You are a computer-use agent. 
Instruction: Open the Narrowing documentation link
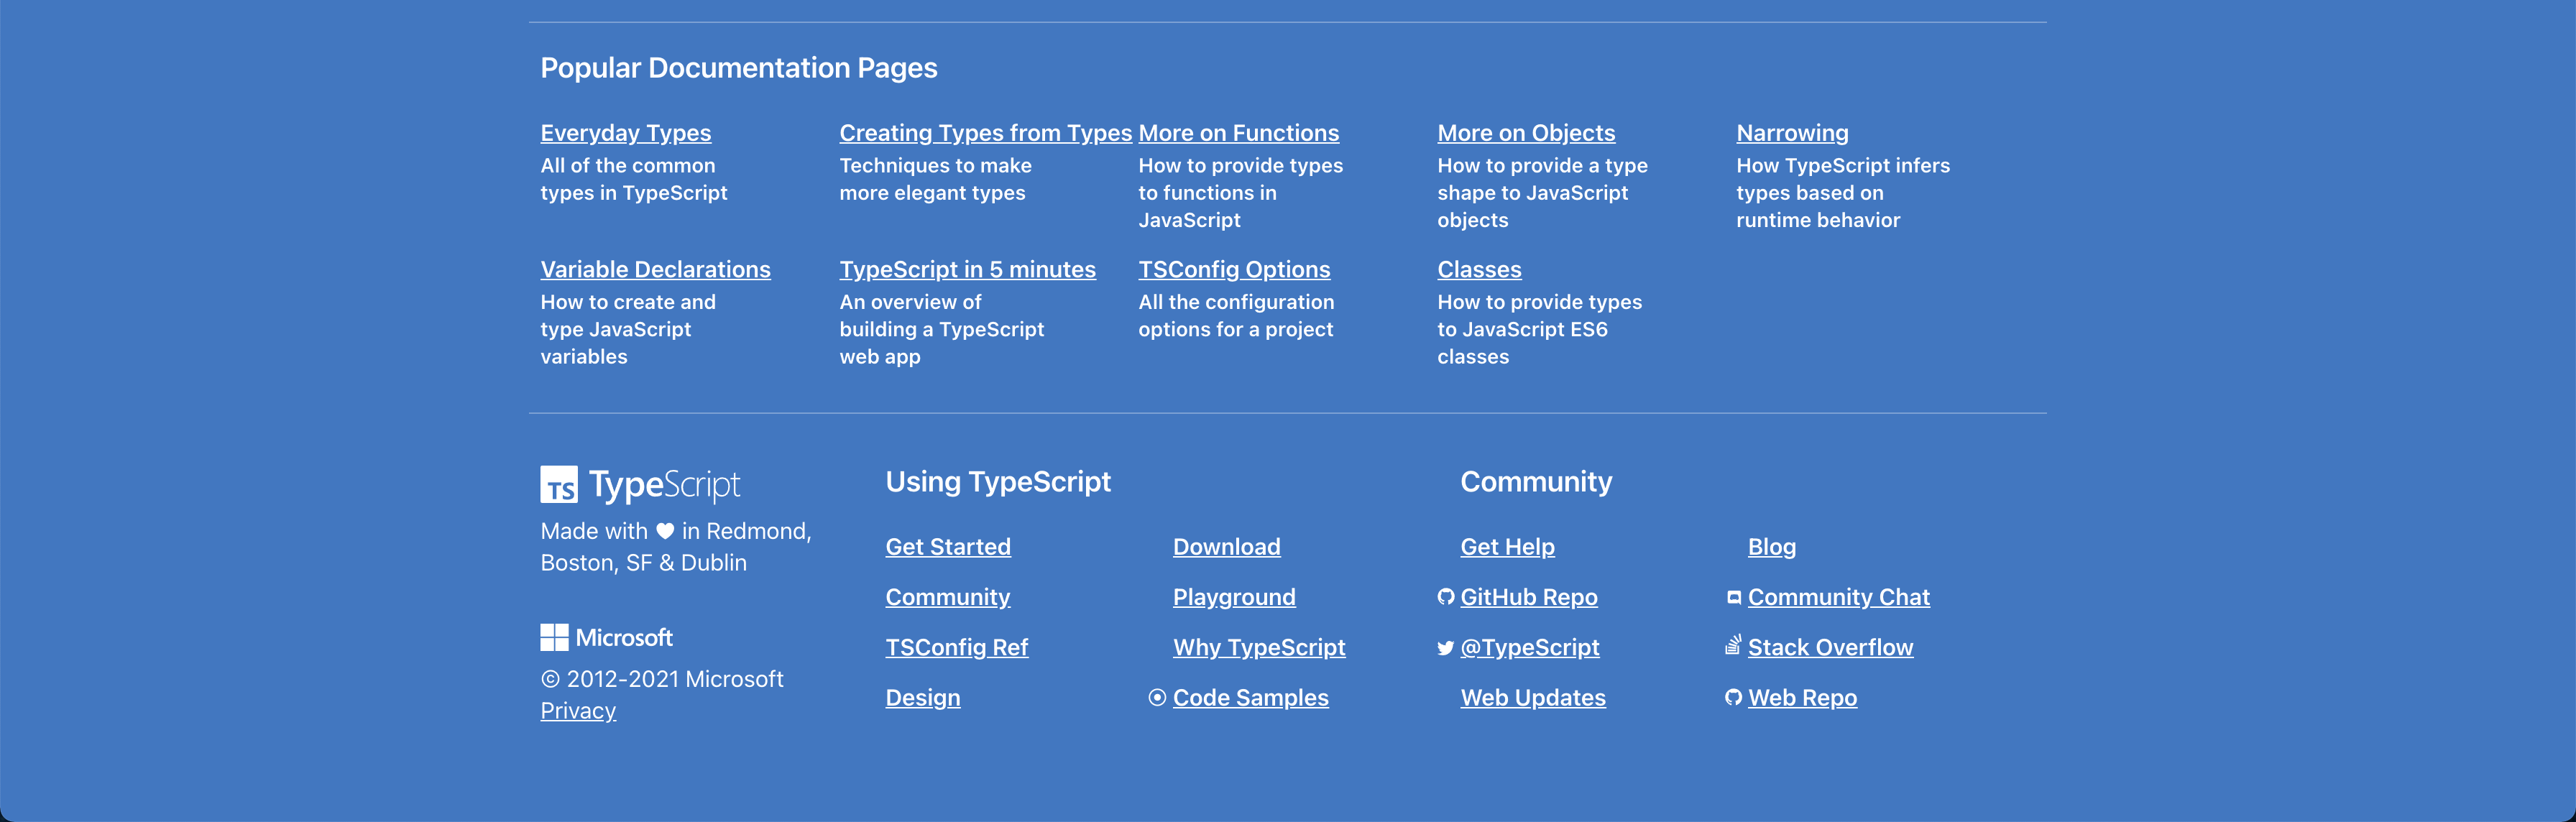[x=1791, y=133]
